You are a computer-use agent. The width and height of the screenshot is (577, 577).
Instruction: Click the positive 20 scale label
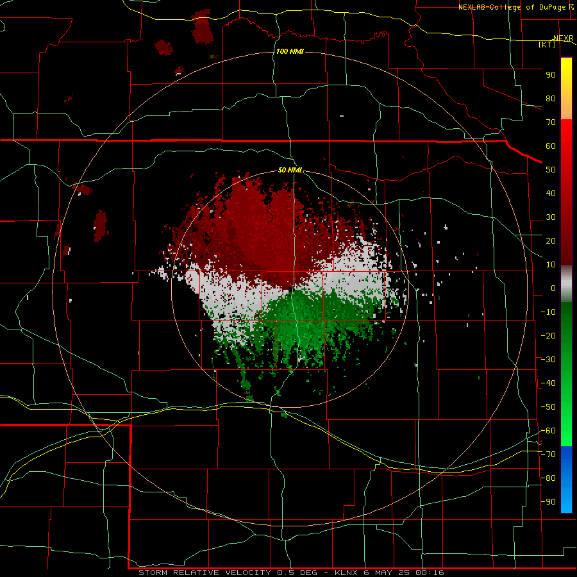coord(551,241)
